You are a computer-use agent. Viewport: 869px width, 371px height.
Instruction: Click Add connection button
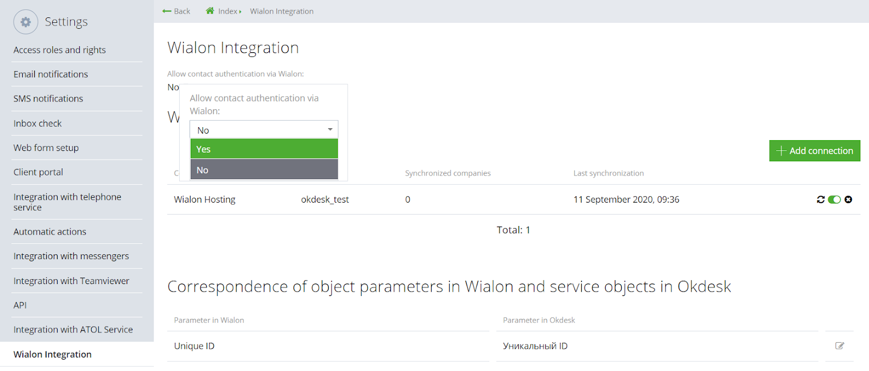815,151
